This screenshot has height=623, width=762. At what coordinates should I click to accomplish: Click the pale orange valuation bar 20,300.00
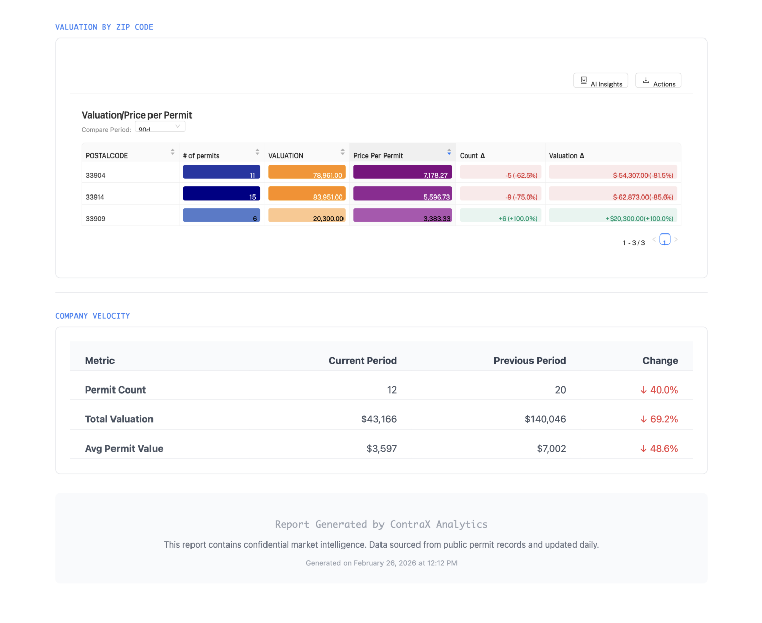pos(307,215)
